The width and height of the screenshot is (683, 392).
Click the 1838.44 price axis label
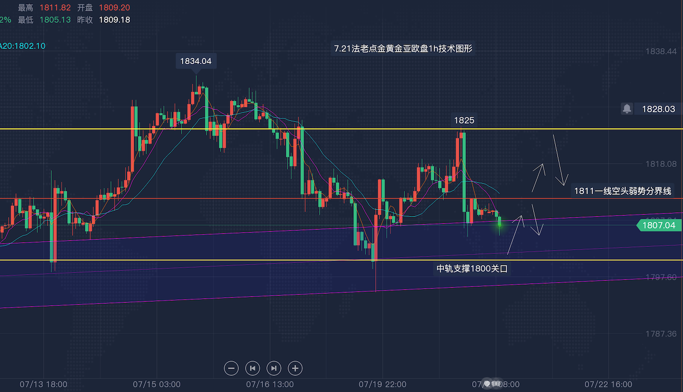click(660, 51)
